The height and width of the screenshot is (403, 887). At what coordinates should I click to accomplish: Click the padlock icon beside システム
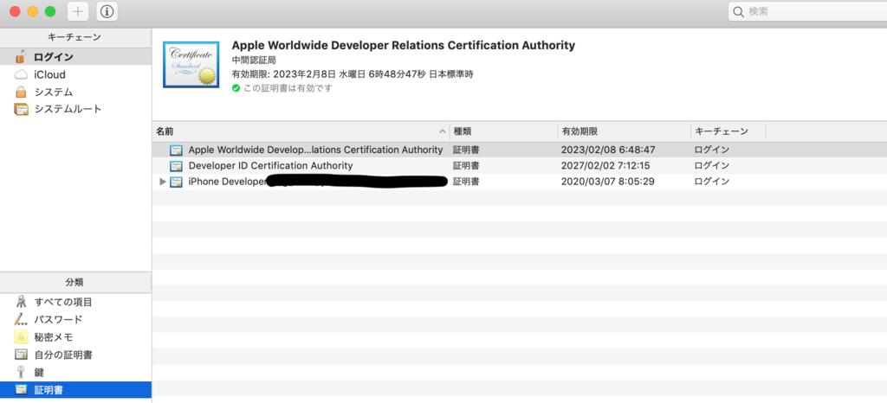(21, 92)
